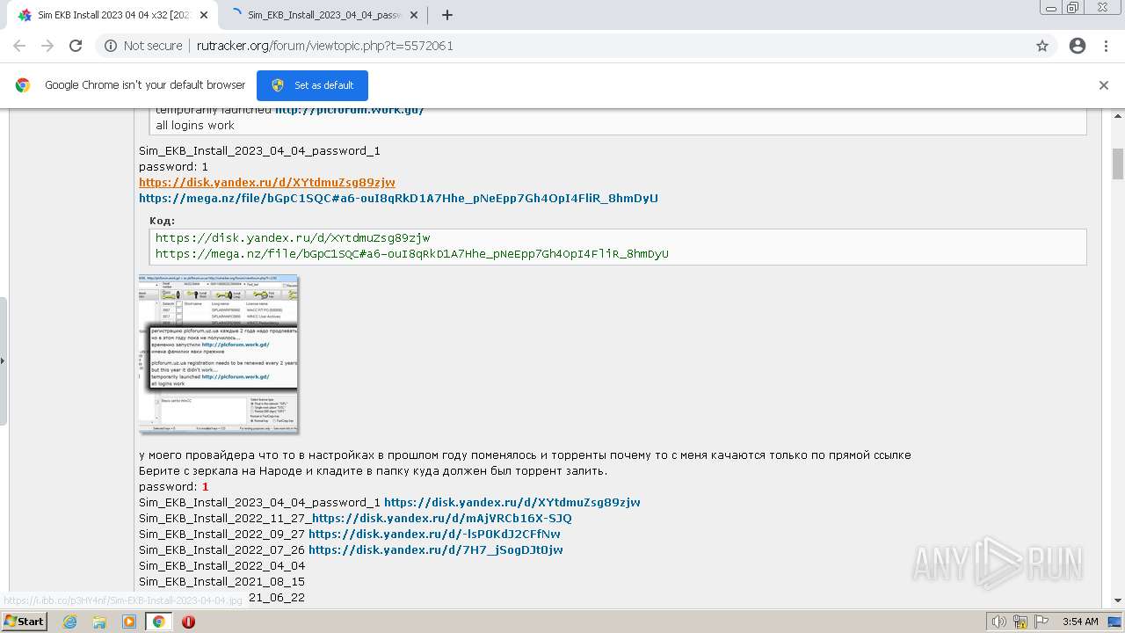Restore down the Chrome window
This screenshot has width=1125, height=633.
(1072, 8)
